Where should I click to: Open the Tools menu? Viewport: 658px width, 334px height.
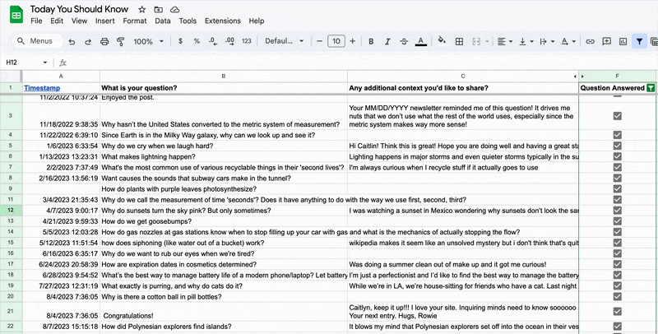(188, 21)
